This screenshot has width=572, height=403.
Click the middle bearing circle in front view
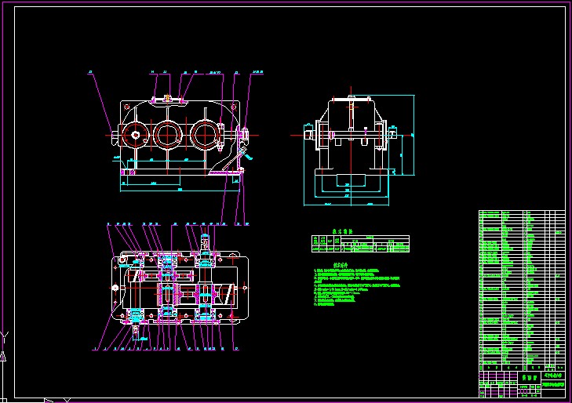click(168, 135)
